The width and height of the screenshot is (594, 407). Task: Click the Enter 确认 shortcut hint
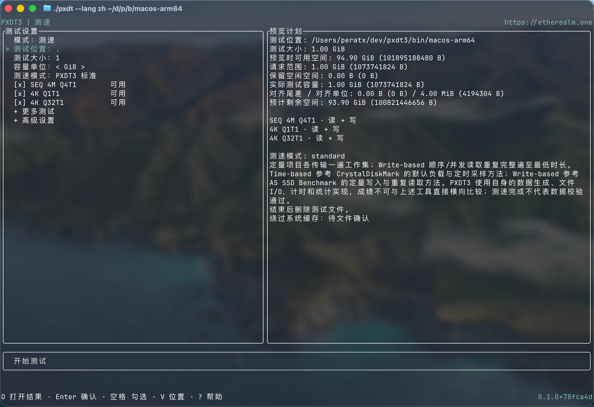pos(76,397)
